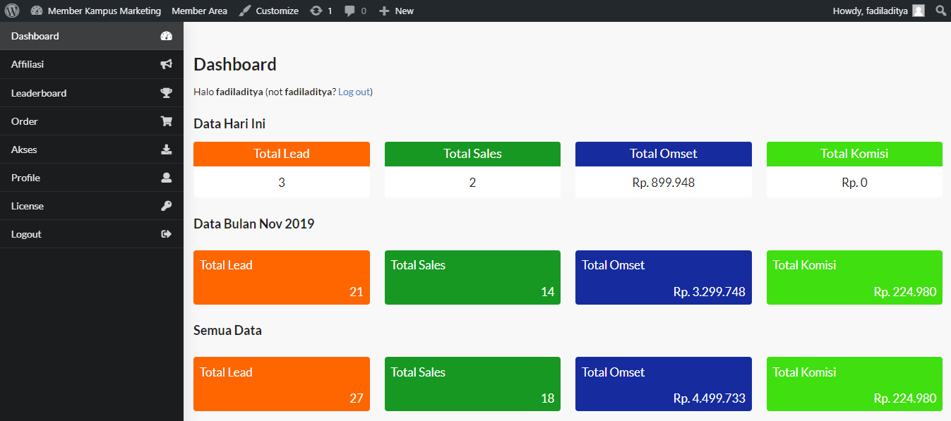The width and height of the screenshot is (951, 421).
Task: Click the Order shopping cart icon
Action: [167, 121]
